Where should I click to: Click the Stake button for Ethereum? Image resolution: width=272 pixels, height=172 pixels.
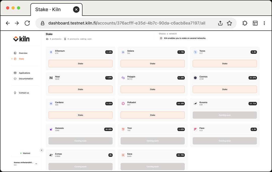tap(81, 64)
